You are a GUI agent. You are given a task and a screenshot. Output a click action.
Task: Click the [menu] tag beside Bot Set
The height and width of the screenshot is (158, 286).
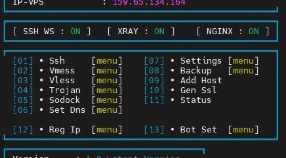[x=243, y=130]
